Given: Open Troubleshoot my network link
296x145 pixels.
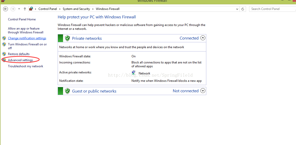Looking at the screenshot, I should click(25, 66).
